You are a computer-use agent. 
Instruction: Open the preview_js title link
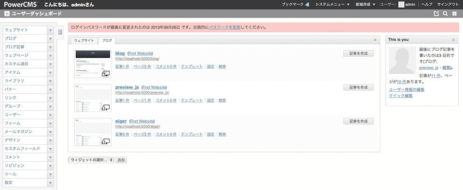(x=127, y=87)
